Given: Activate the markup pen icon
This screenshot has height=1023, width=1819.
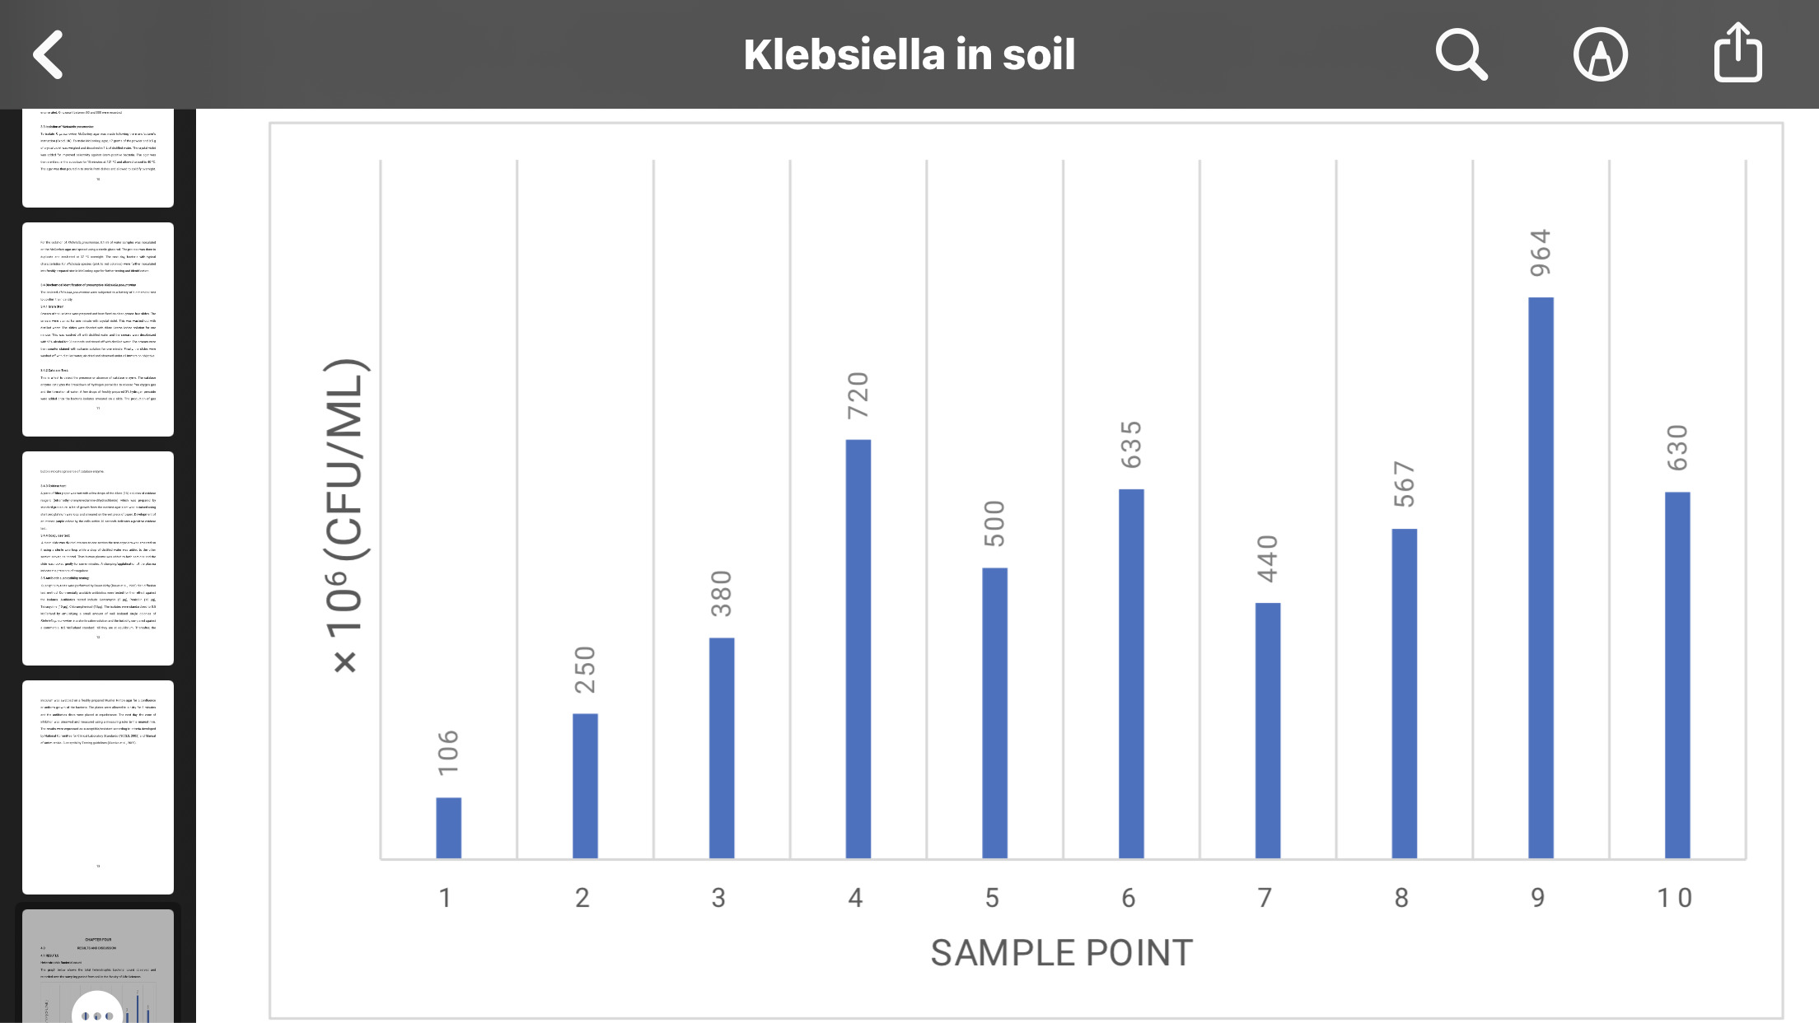Looking at the screenshot, I should coord(1600,54).
